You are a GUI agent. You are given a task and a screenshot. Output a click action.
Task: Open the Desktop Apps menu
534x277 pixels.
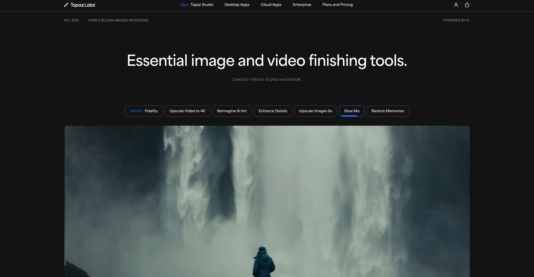[237, 4]
